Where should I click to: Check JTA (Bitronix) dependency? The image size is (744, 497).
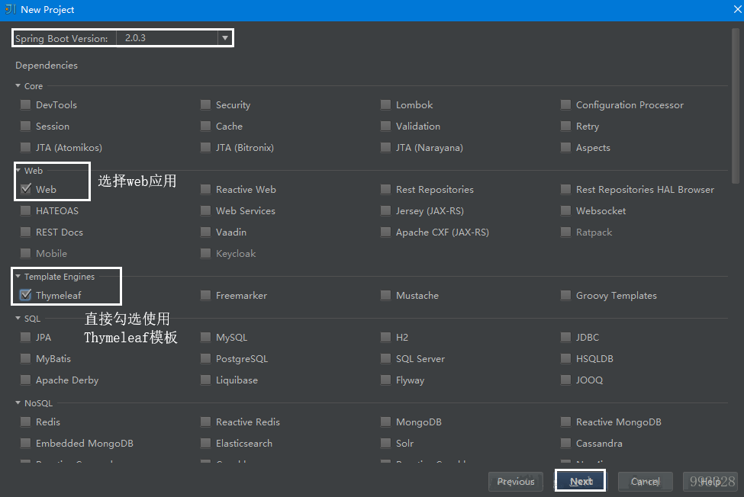point(205,147)
